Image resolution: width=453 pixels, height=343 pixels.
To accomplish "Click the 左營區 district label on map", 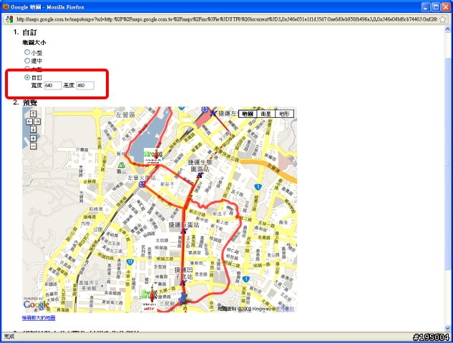I will coord(125,115).
